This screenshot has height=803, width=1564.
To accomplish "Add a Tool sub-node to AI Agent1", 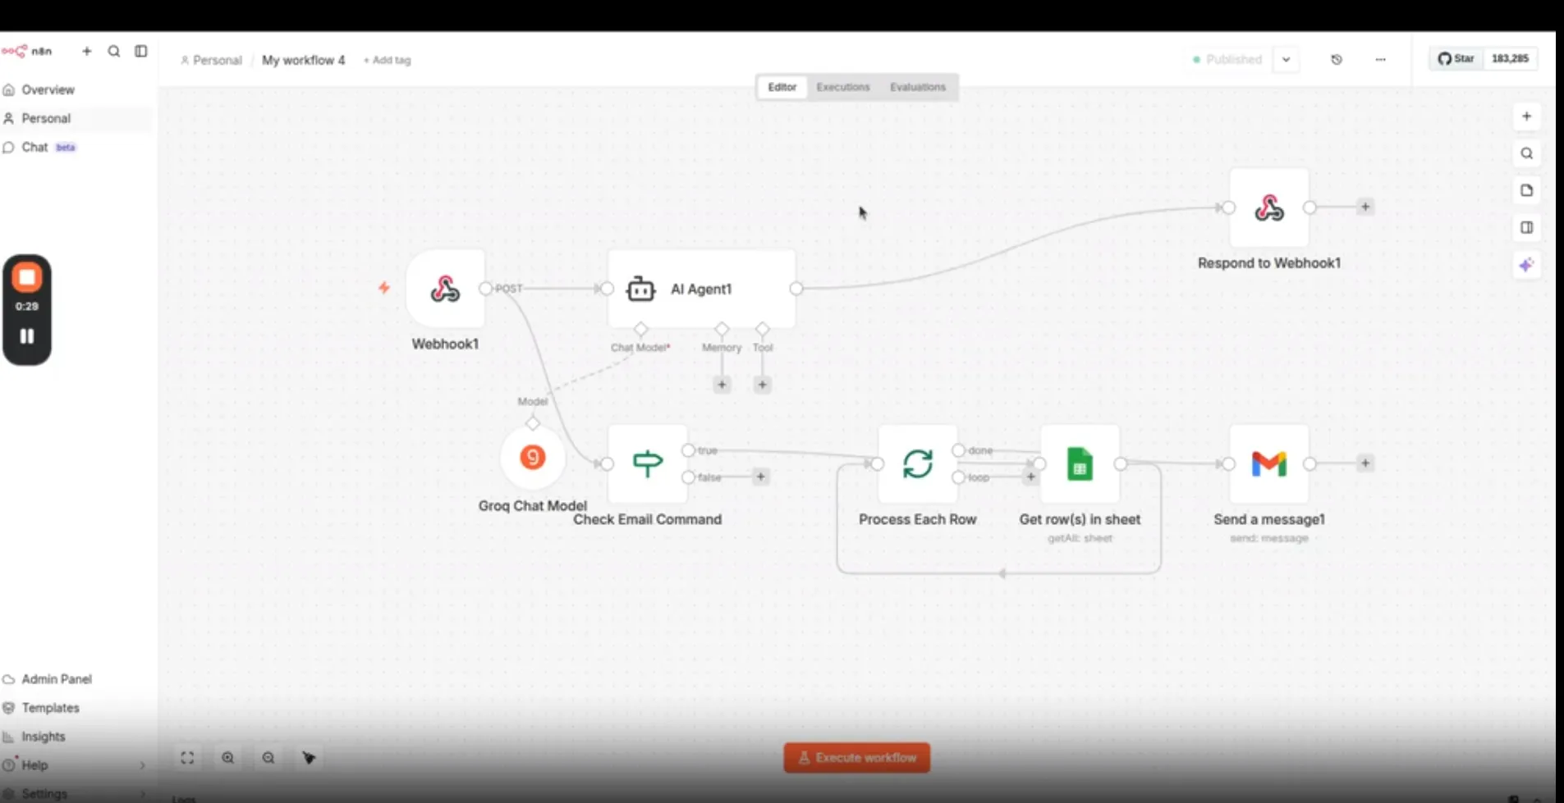I will 762,385.
